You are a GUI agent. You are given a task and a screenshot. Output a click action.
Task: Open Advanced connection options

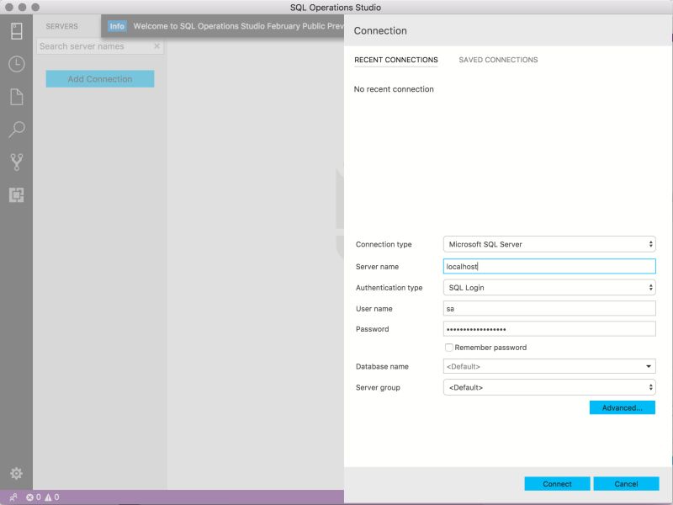pos(623,407)
